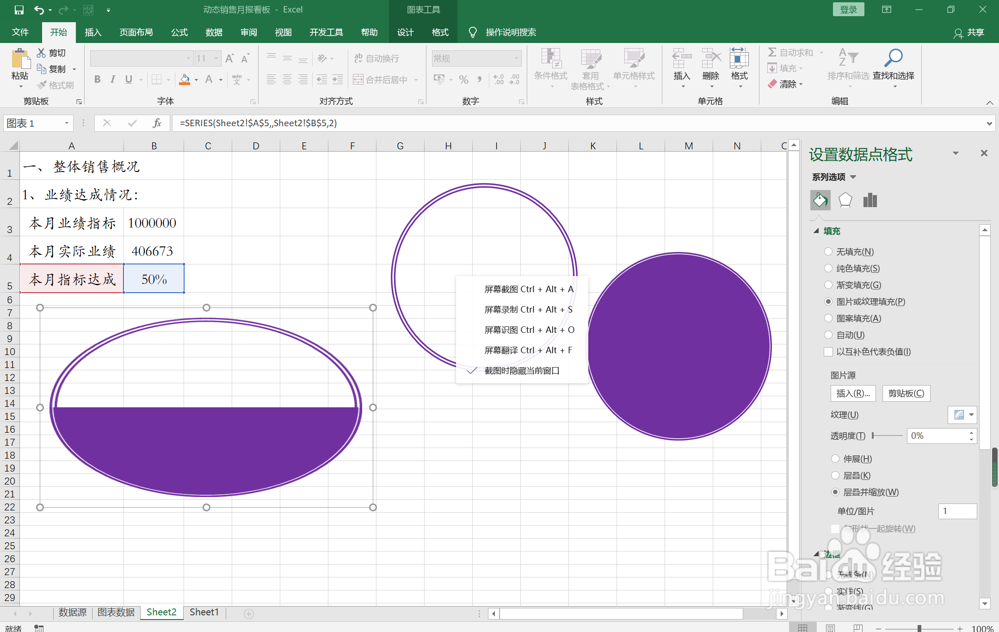Switch to the Insert (插入) tab

pos(93,32)
